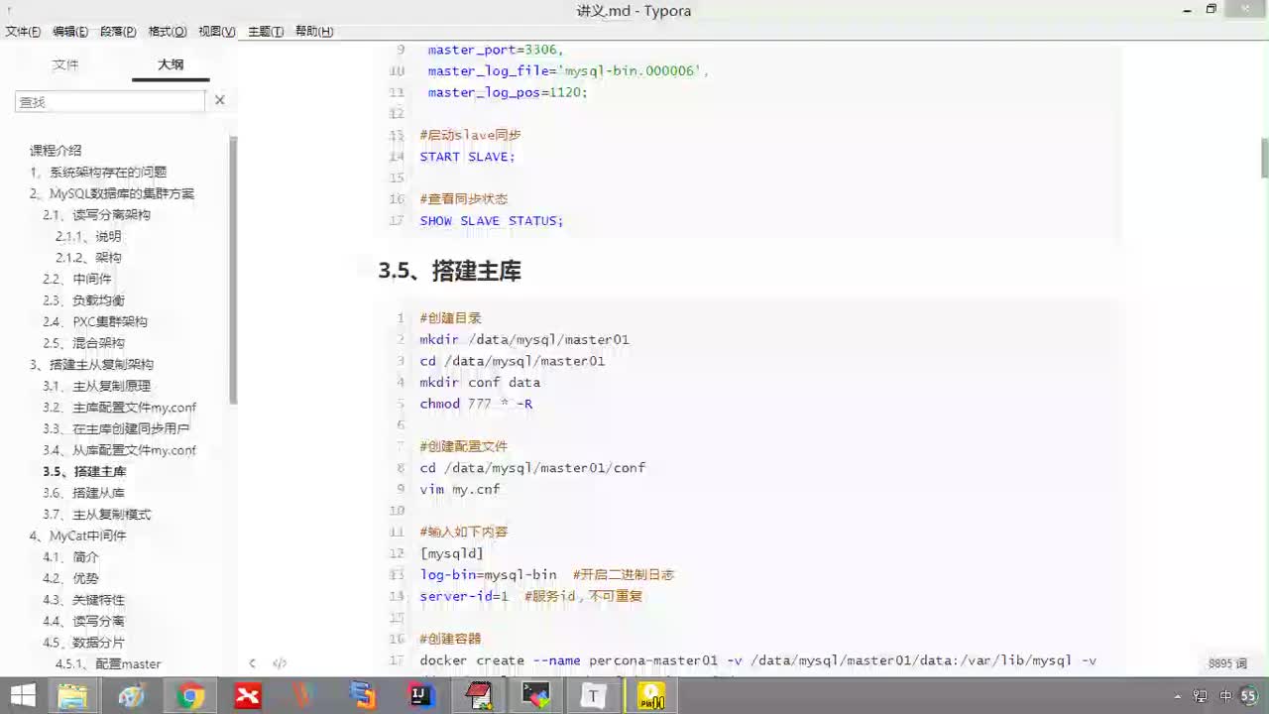Open the 帮助(H) menu

(314, 31)
